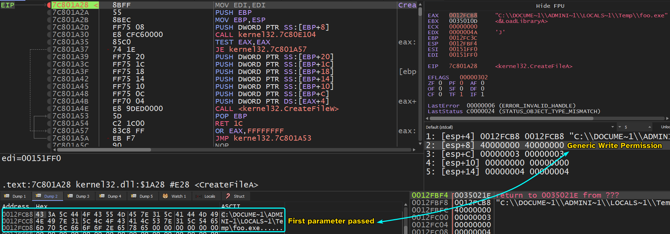Select the EAX register value 0012FCB8
Screen dimensions: 670x234
coord(463,16)
